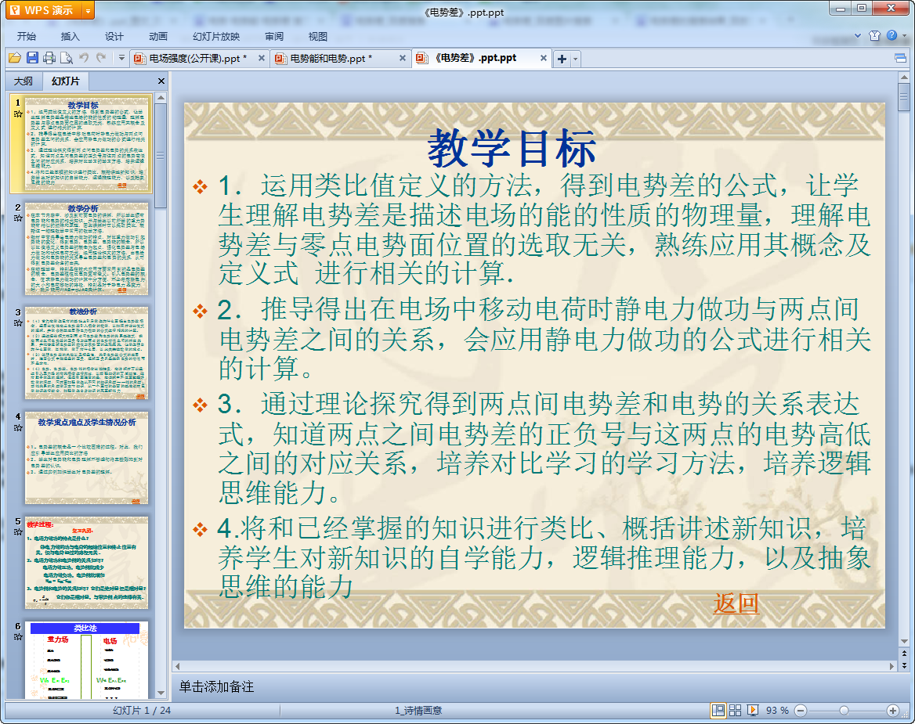Open the 幻灯片放映 ribbon tab
This screenshot has width=915, height=724.
tap(216, 36)
